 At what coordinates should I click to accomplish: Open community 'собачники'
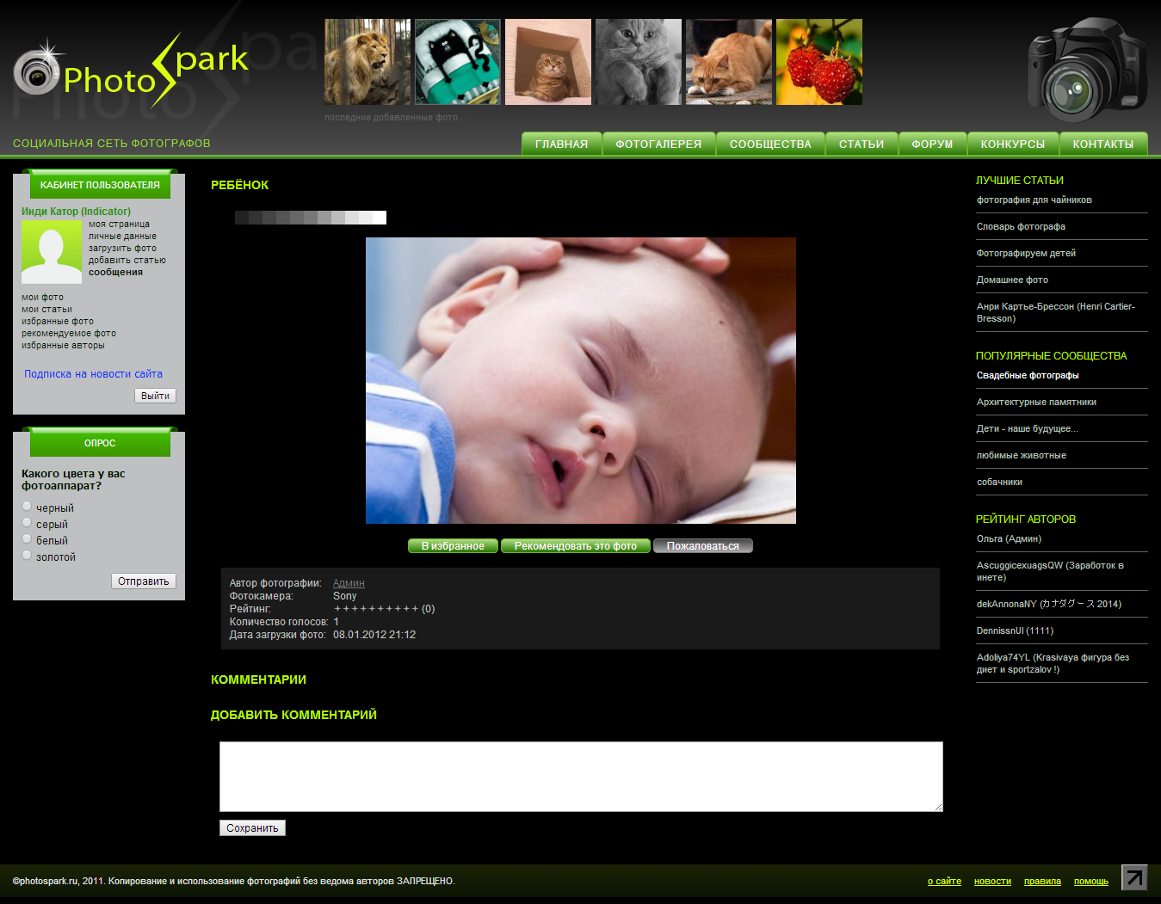[x=999, y=482]
